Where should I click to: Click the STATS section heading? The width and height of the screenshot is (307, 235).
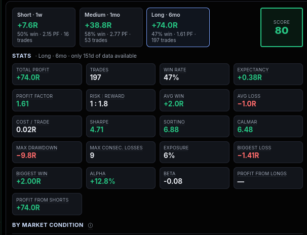point(22,56)
